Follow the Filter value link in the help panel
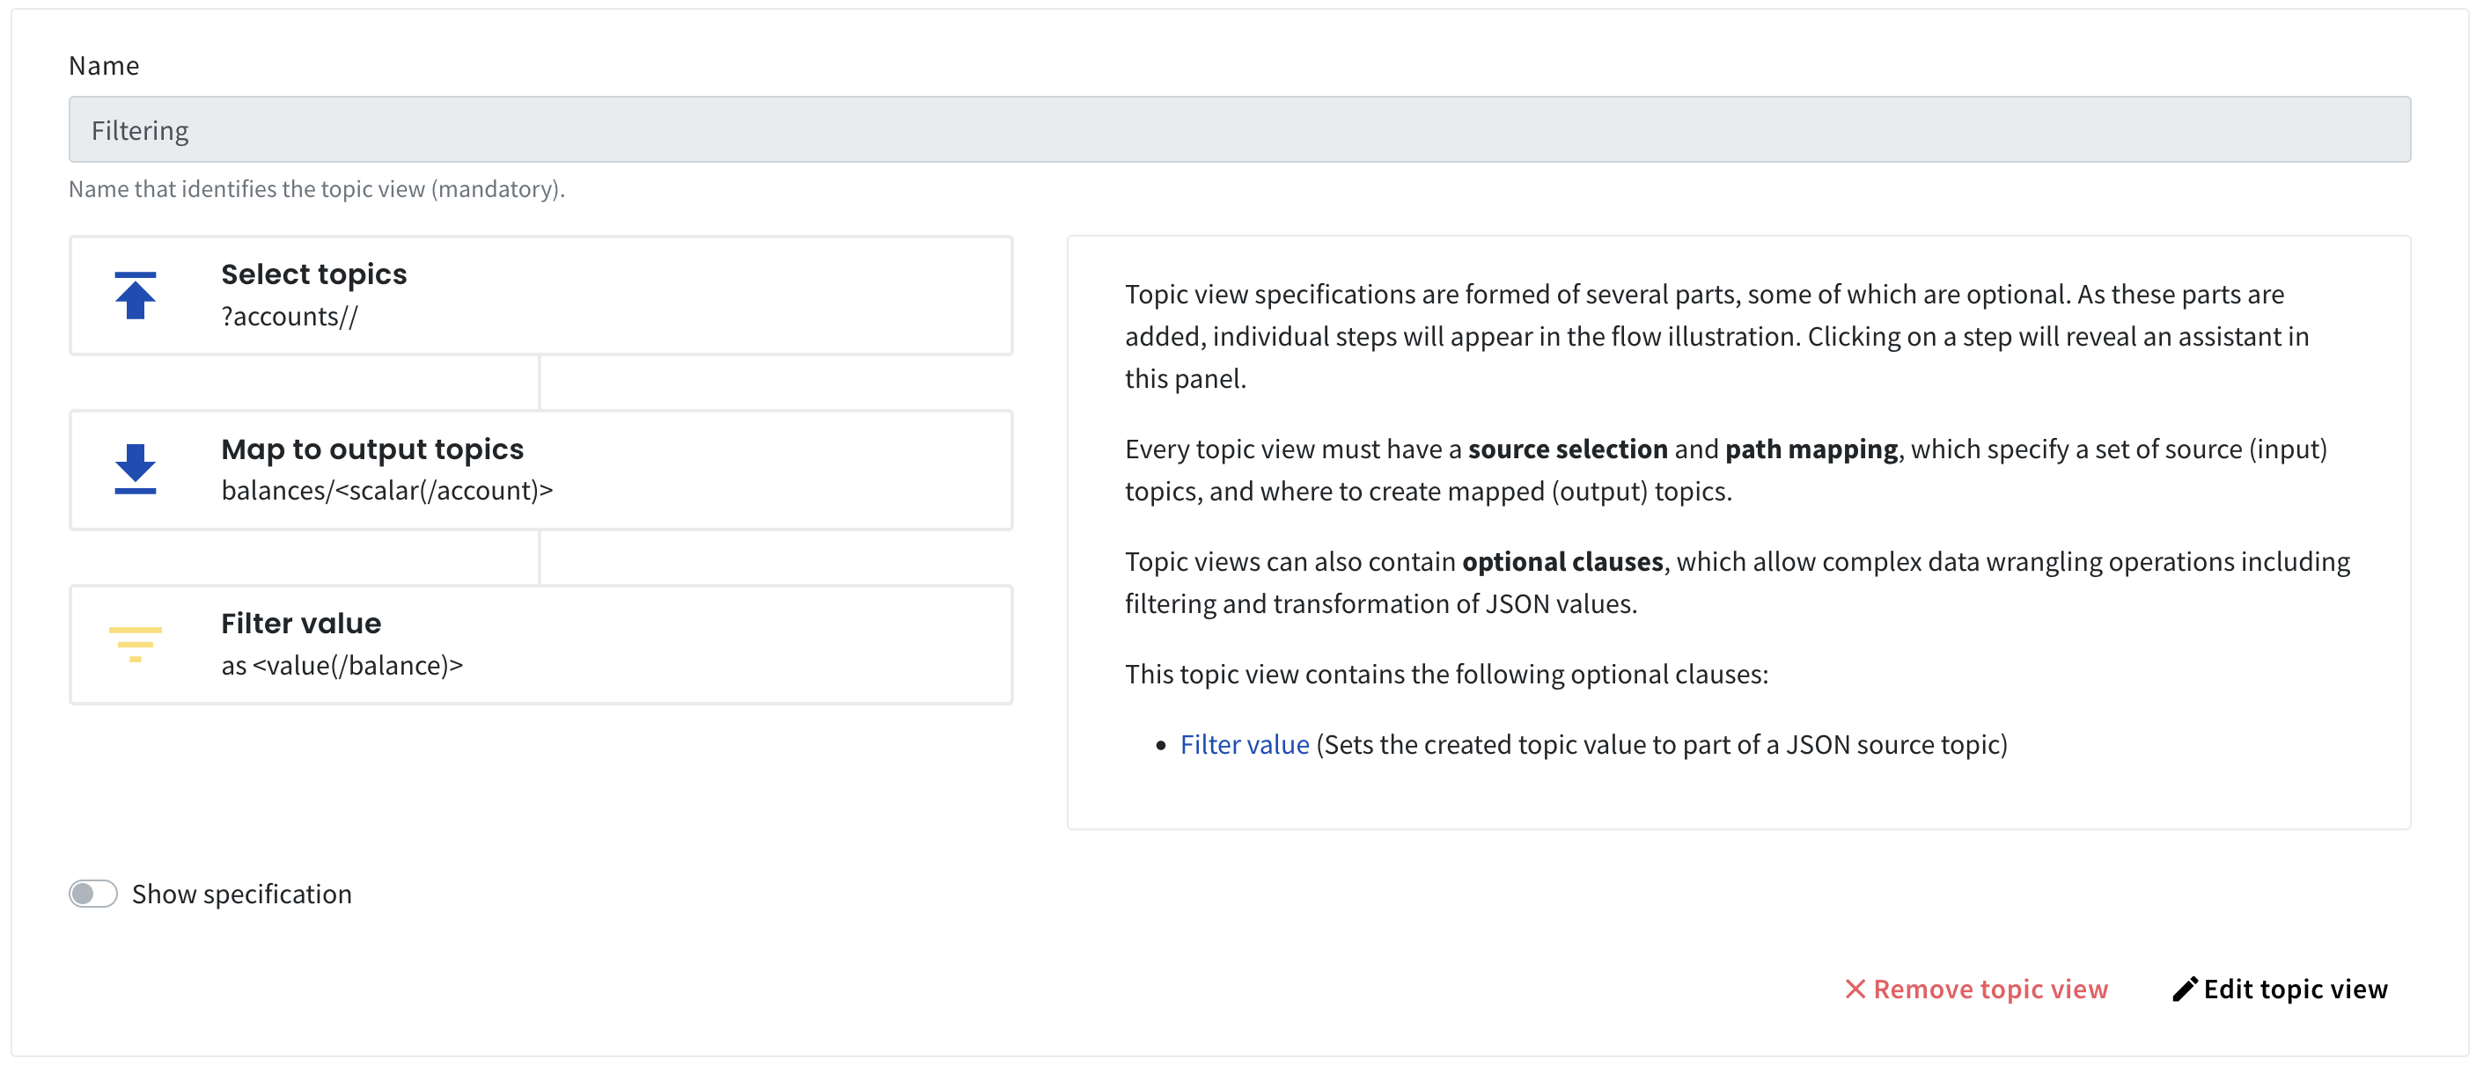2491x1066 pixels. (x=1245, y=744)
